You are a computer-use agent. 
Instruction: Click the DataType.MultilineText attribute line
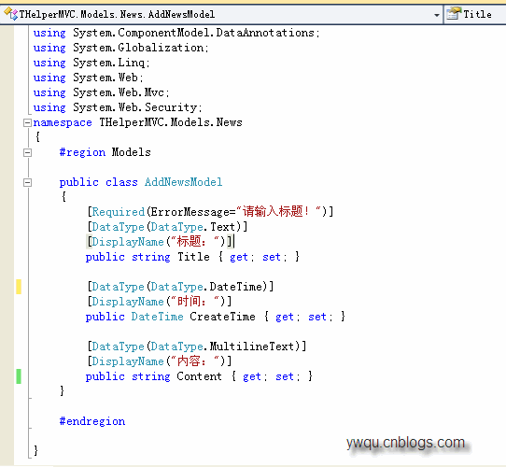coord(197,347)
